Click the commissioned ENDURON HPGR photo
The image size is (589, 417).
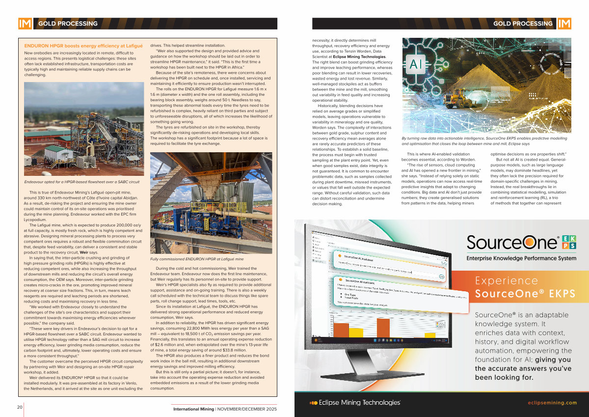coord(211,203)
